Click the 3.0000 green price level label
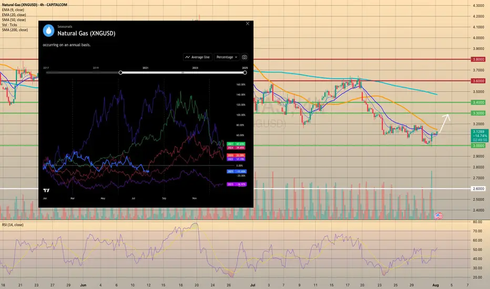The image size is (490, 289). pyautogui.click(x=478, y=146)
